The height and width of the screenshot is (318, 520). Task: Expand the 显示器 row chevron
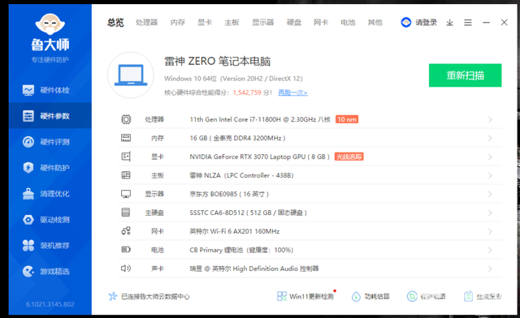(x=490, y=194)
